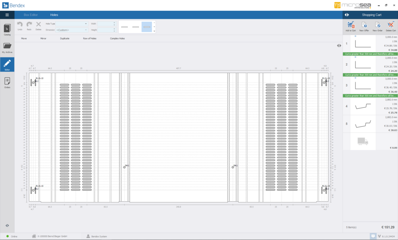Select the Holes tab
Viewport: 398px width, 240px height.
pos(54,15)
